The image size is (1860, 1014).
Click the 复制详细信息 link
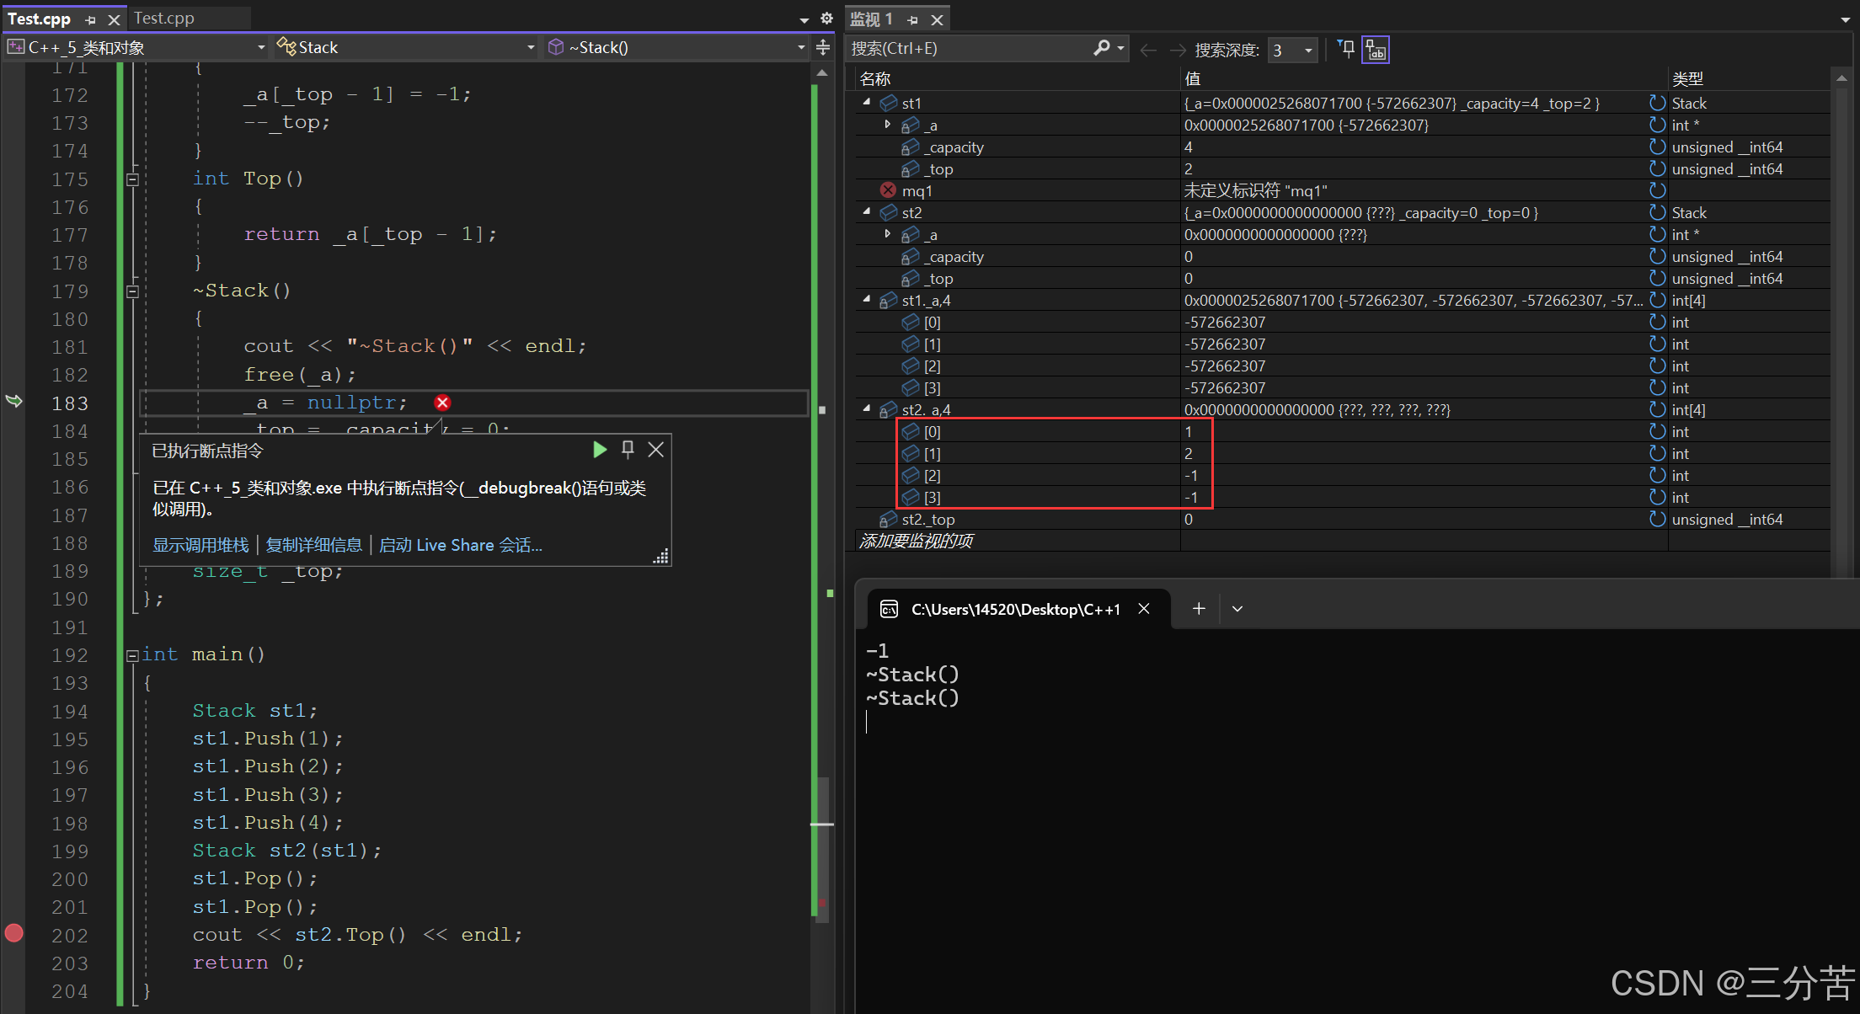313,546
